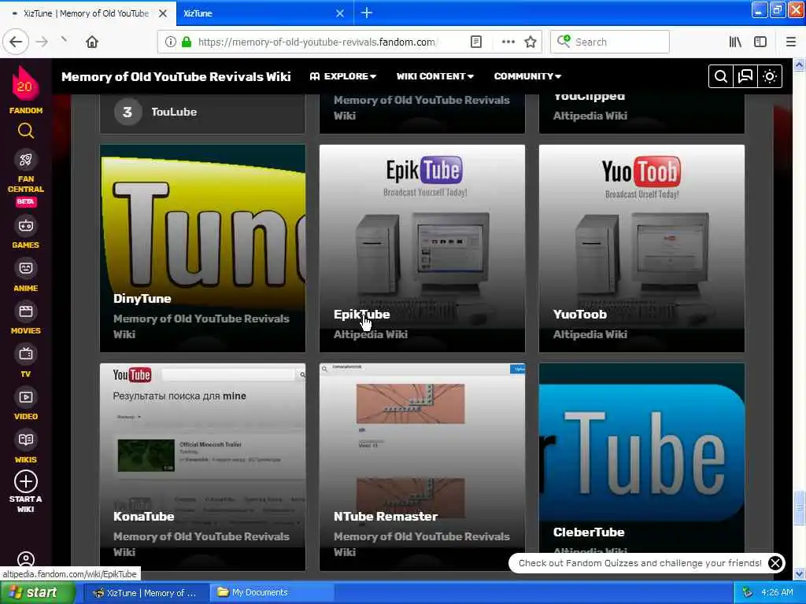Viewport: 806px width, 604px height.
Task: Open the page actions three-dots menu
Action: [508, 42]
